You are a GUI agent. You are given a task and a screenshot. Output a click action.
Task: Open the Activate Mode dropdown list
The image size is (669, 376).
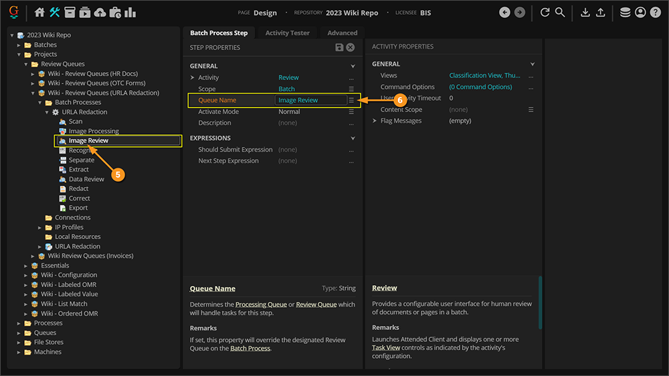pos(351,112)
